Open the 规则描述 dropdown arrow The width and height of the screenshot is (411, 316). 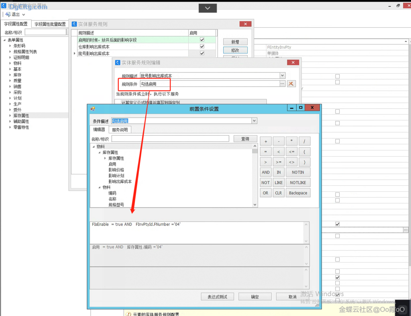[283, 75]
